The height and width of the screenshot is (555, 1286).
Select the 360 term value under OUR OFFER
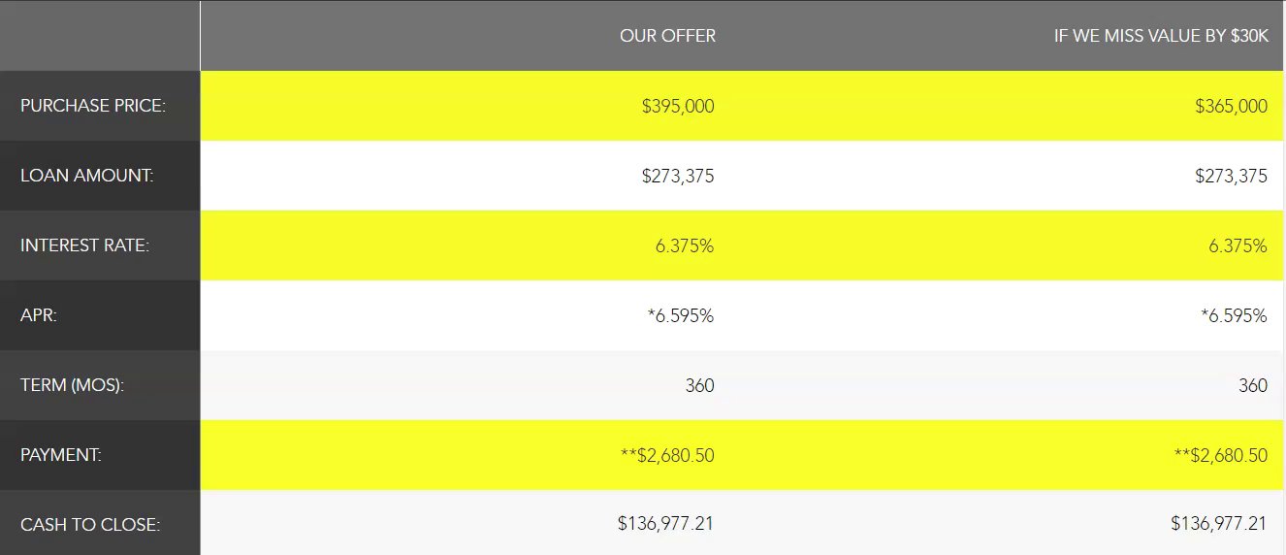[699, 385]
